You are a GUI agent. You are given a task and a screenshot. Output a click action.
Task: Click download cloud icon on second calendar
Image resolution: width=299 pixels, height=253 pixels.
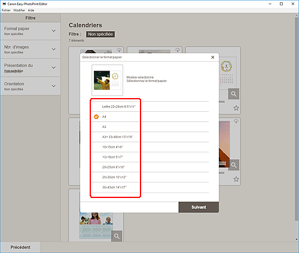[x=178, y=50]
